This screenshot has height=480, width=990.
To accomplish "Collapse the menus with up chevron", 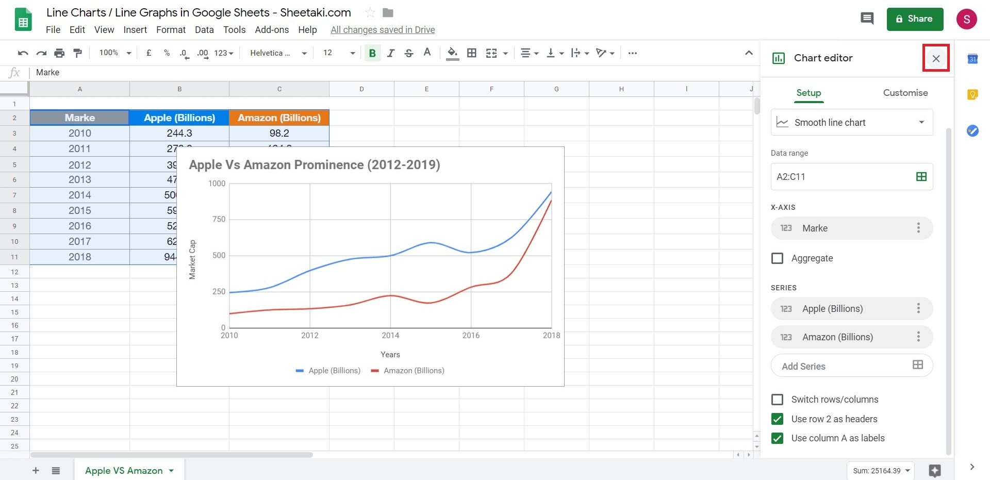I will click(749, 53).
